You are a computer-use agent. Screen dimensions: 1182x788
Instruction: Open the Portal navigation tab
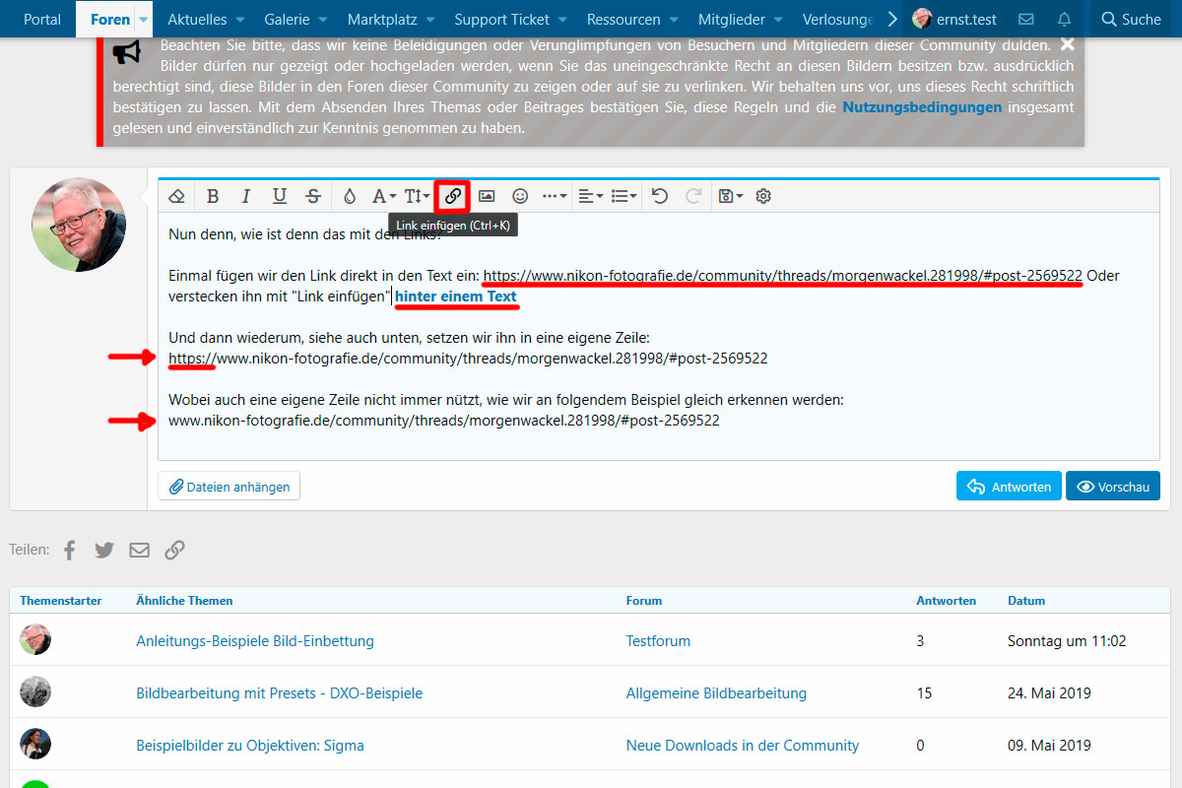click(42, 19)
